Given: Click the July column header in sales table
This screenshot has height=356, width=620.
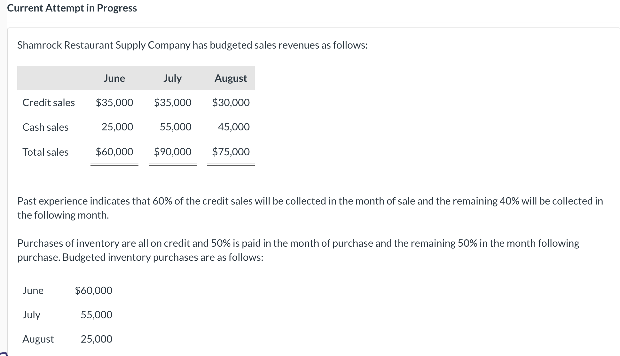Looking at the screenshot, I should pyautogui.click(x=172, y=78).
